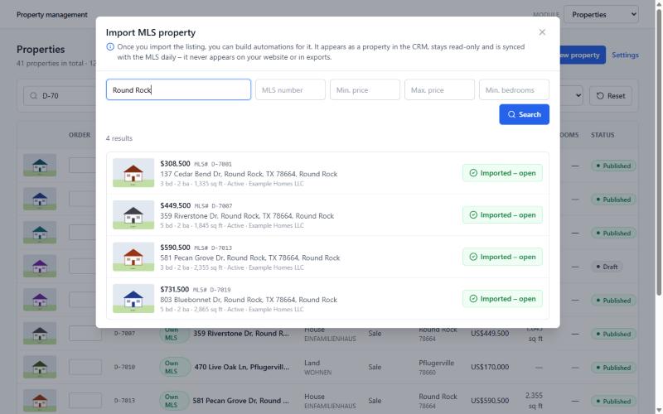The height and width of the screenshot is (414, 663).
Task: Open the 581 Pecan Grove Dr listing thumbnail
Action: pos(133,257)
